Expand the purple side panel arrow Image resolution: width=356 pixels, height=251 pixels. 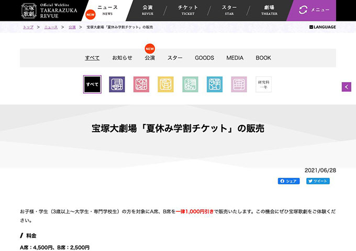coord(347,87)
